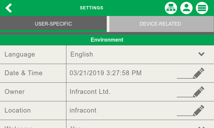The height and width of the screenshot is (128, 214).
Task: Go back using the left arrow
Action: coord(9,8)
